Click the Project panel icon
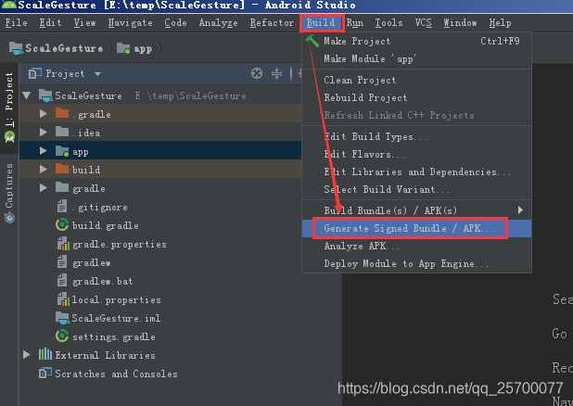The width and height of the screenshot is (573, 406). (35, 73)
